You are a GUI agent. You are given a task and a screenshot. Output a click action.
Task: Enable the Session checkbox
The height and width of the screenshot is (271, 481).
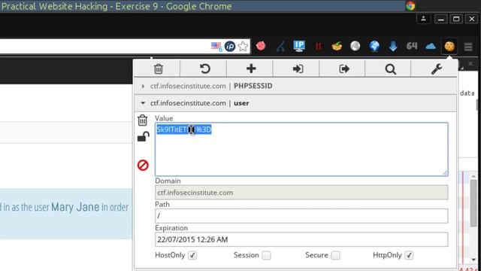coord(266,255)
